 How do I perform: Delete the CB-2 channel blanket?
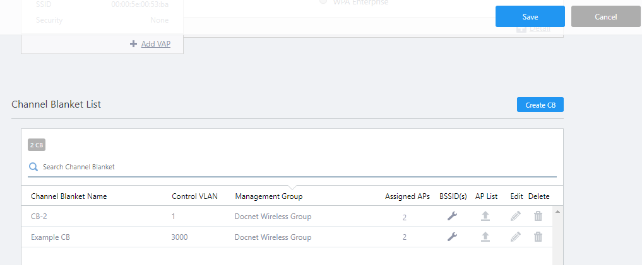(x=538, y=217)
